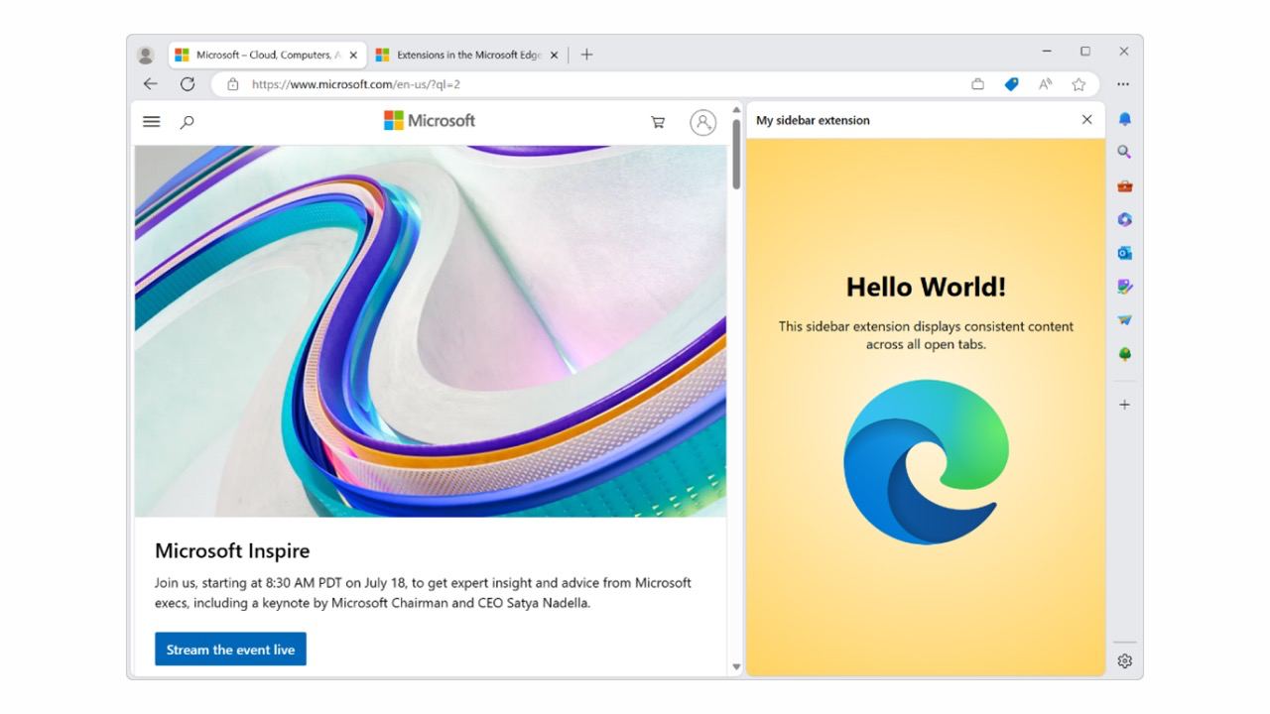This screenshot has width=1270, height=714.
Task: Click the plus to customize the sidebar
Action: click(1124, 405)
